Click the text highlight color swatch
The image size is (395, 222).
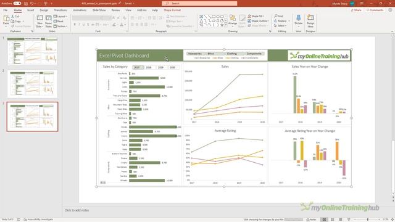pyautogui.click(x=114, y=25)
